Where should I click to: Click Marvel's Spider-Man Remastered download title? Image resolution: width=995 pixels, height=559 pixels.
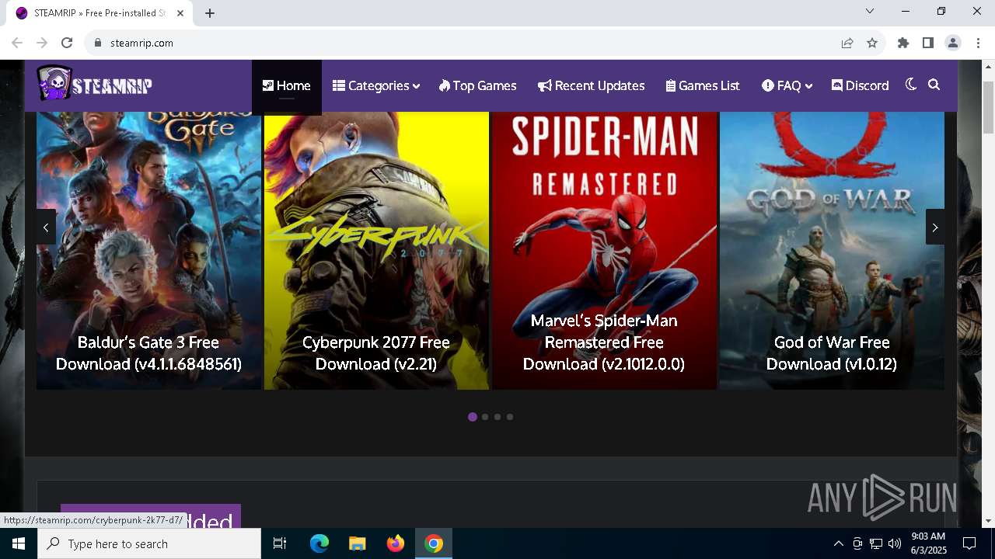pos(604,342)
